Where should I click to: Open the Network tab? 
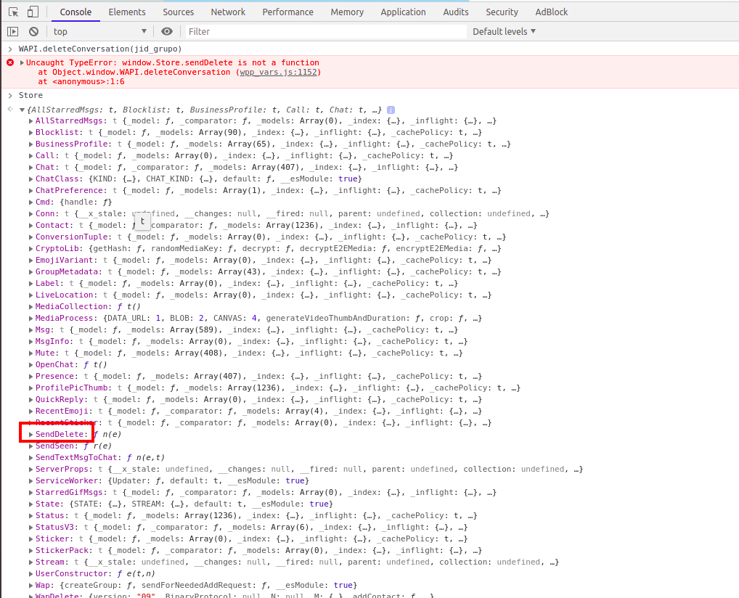(x=228, y=12)
